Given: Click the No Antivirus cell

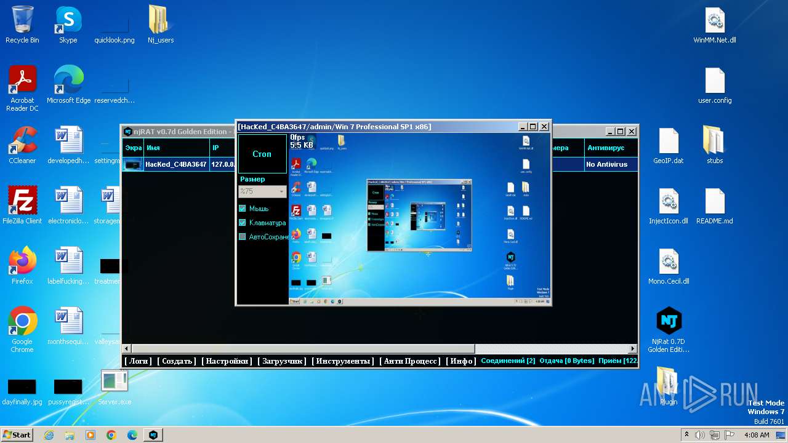Looking at the screenshot, I should point(610,164).
